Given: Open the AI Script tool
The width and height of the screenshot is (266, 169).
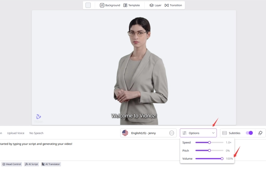Looking at the screenshot, I should [x=31, y=164].
